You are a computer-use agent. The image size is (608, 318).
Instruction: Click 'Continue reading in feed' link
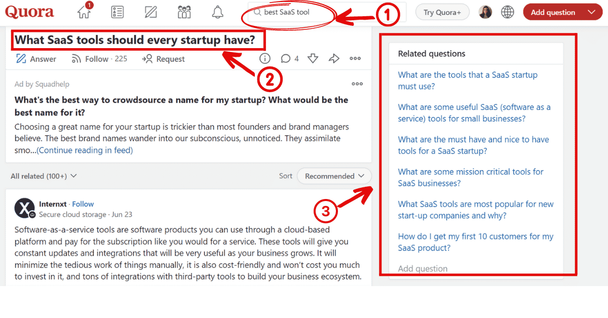pyautogui.click(x=85, y=150)
